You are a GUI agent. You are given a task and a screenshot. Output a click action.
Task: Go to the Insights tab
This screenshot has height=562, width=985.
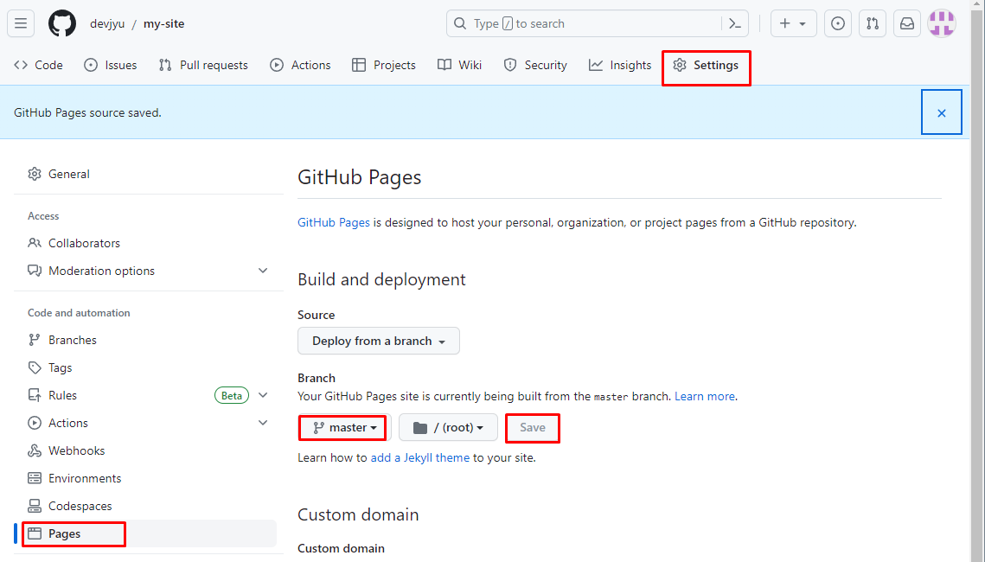(x=620, y=65)
